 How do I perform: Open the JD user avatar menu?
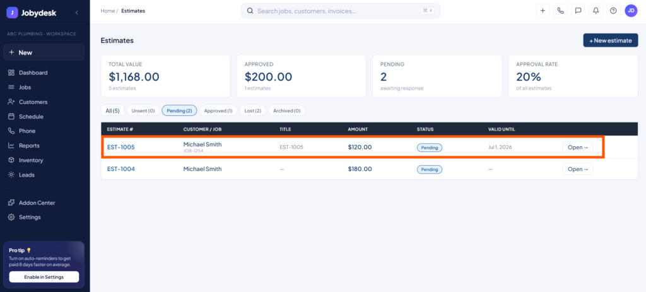(x=631, y=11)
